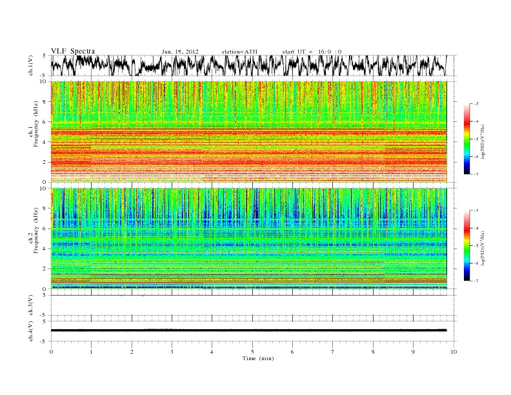Click the "6" kHz tick on ch.2 spectrogram
Viewport: 511px width, 395px height.
45,228
